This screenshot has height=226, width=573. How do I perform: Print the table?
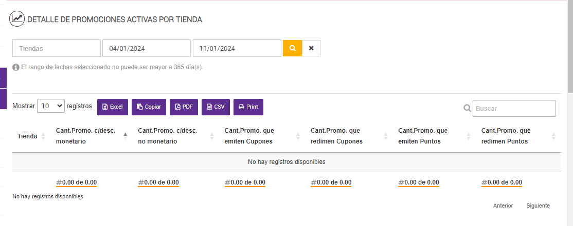coord(248,107)
